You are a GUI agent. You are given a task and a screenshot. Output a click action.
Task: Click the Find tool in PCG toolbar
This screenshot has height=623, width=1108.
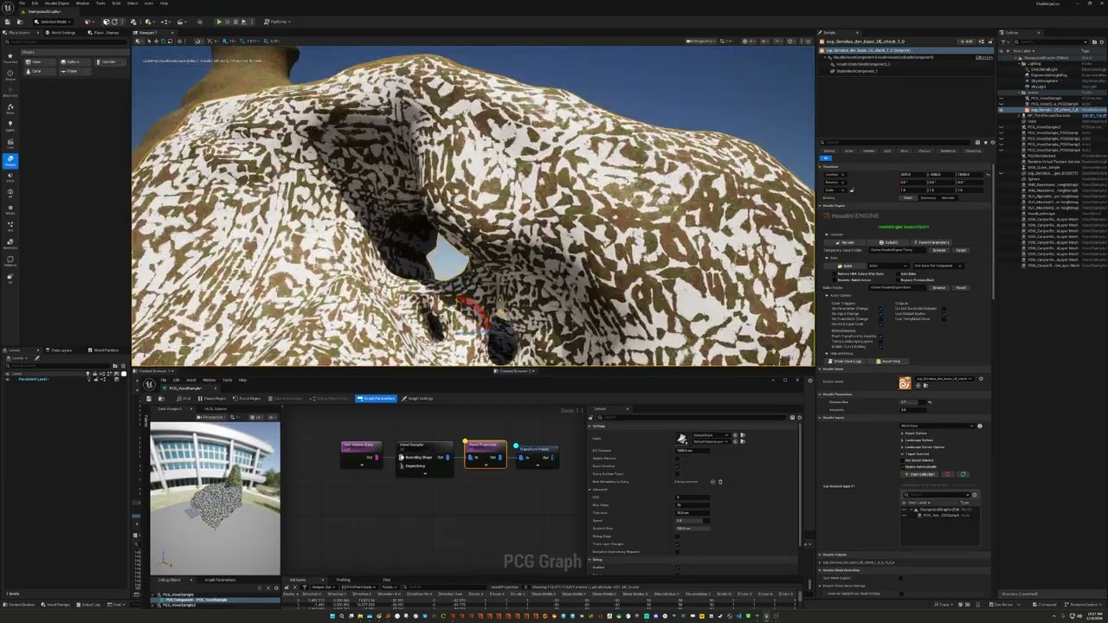pos(184,398)
